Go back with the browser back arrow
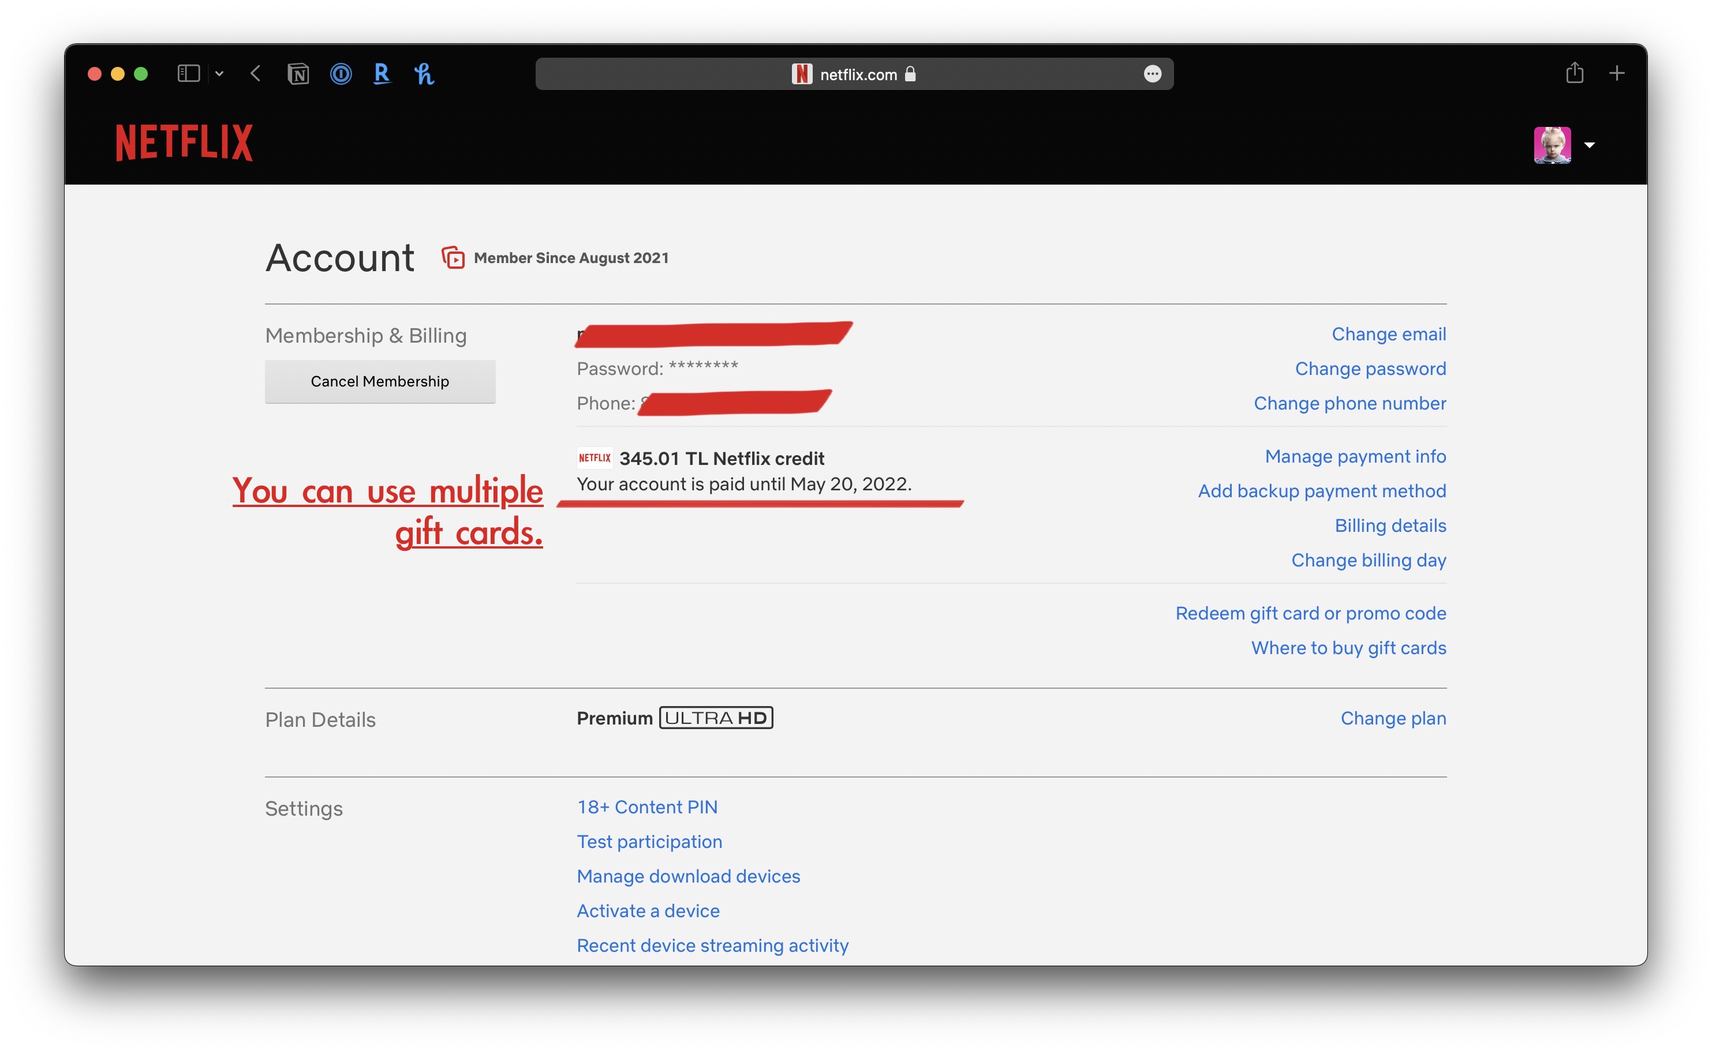This screenshot has width=1712, height=1051. 255,74
